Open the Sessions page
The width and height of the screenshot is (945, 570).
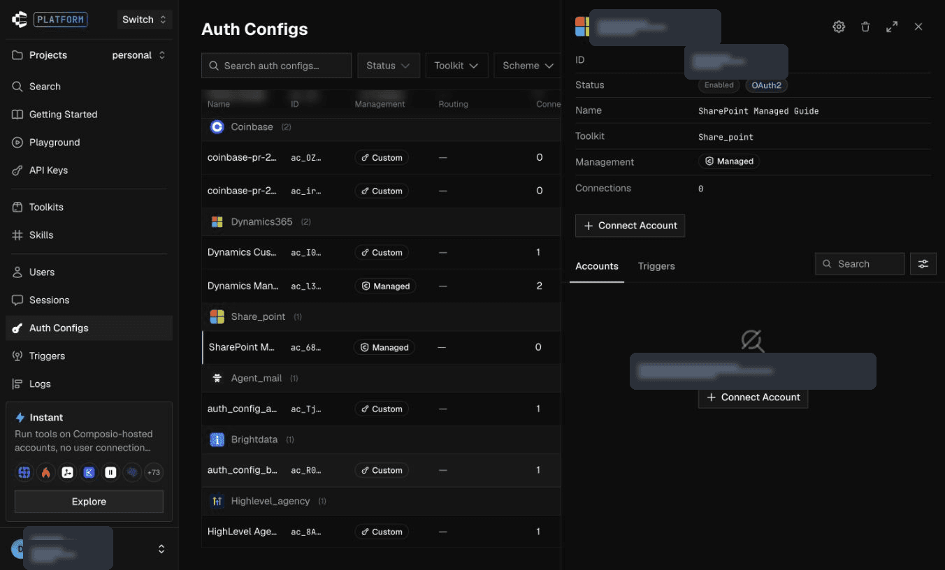[x=89, y=300]
